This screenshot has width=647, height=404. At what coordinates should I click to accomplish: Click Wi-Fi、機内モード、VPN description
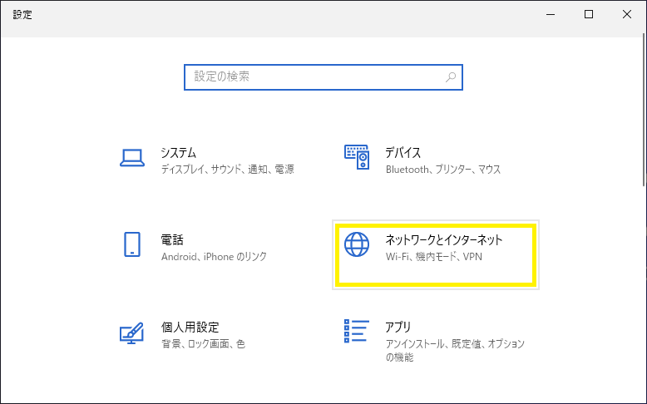point(433,257)
